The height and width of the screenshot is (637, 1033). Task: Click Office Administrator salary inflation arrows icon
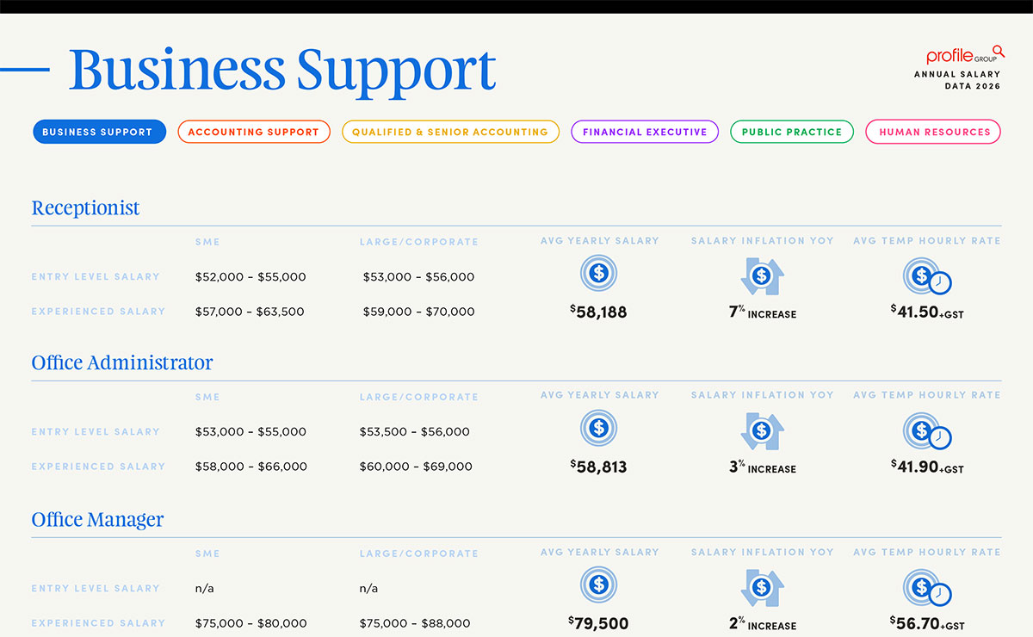click(761, 431)
